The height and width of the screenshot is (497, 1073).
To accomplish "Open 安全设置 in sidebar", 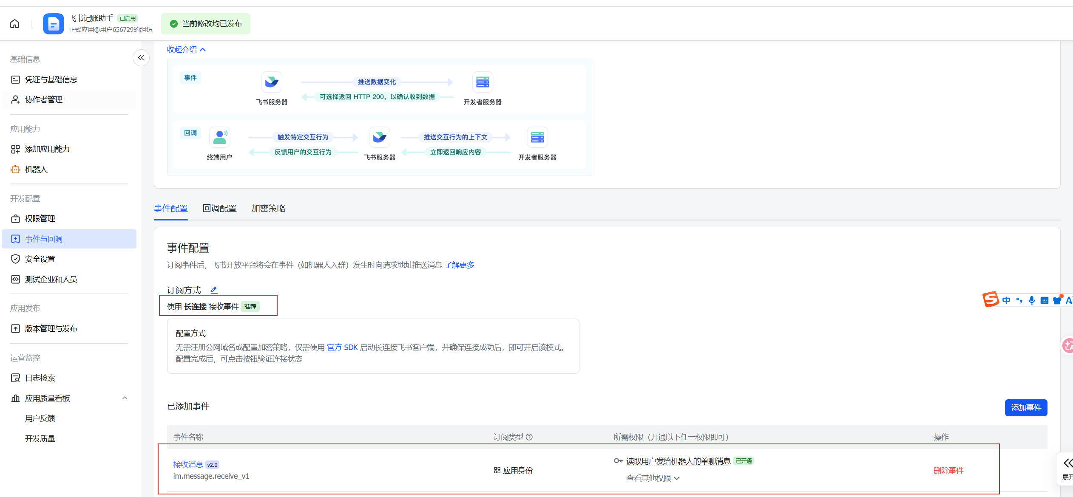I will (69, 259).
